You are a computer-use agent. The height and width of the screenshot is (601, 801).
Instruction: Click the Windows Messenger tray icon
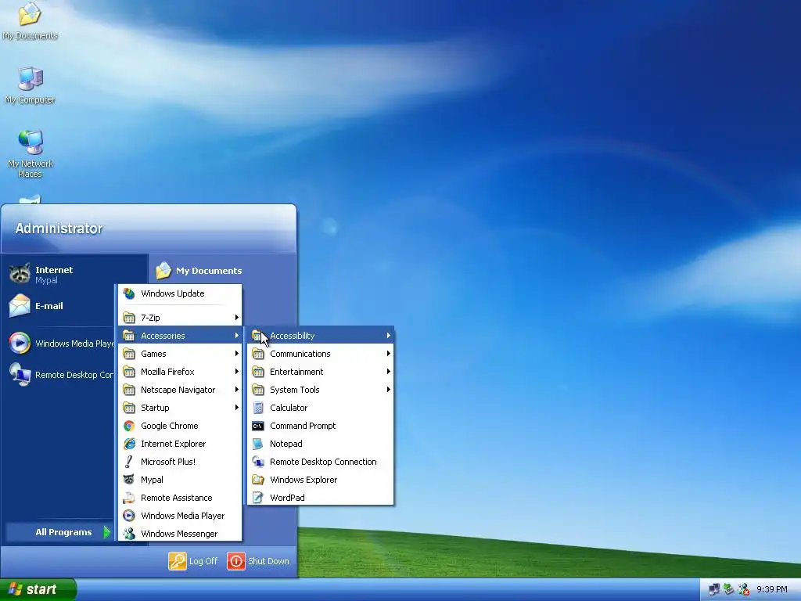[744, 590]
